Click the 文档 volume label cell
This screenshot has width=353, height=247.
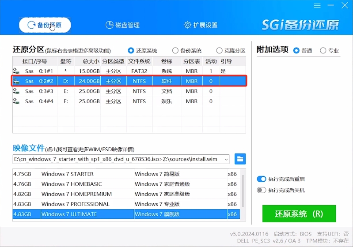click(x=167, y=91)
